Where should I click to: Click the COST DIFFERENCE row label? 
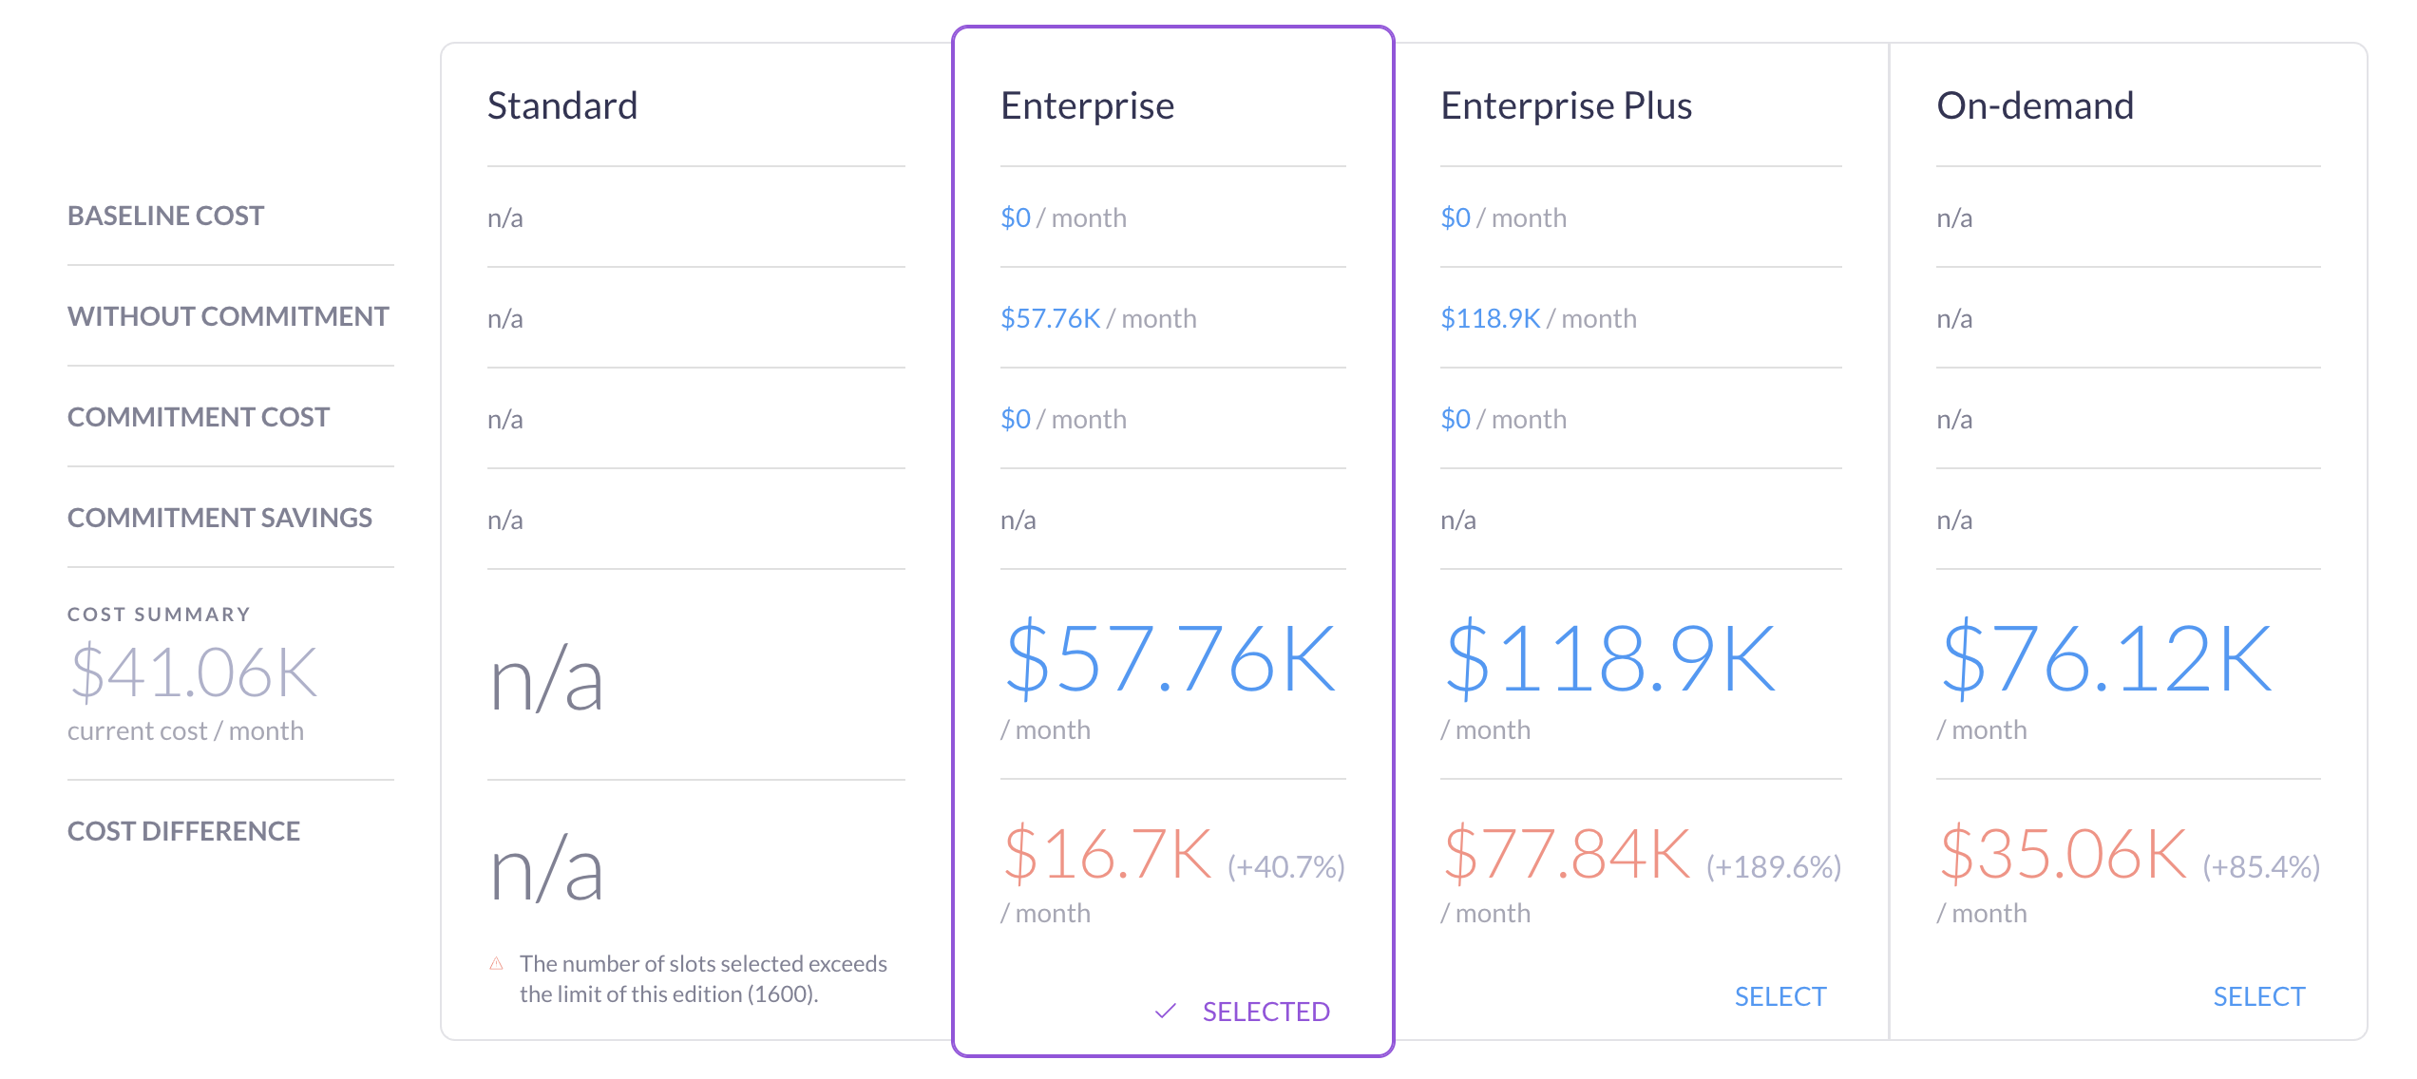click(182, 831)
